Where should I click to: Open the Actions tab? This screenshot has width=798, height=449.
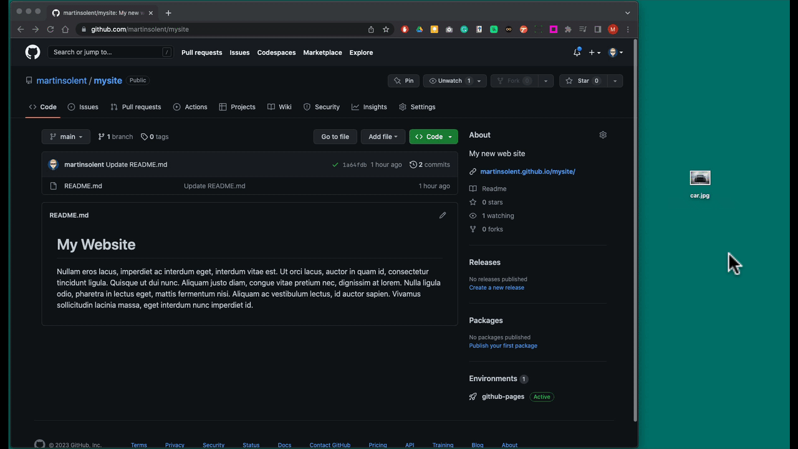coord(190,107)
